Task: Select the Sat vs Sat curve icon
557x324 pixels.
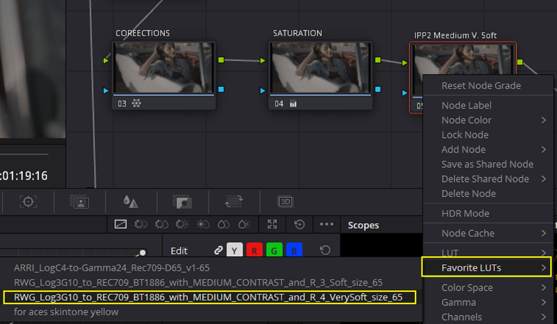Action: tap(223, 224)
